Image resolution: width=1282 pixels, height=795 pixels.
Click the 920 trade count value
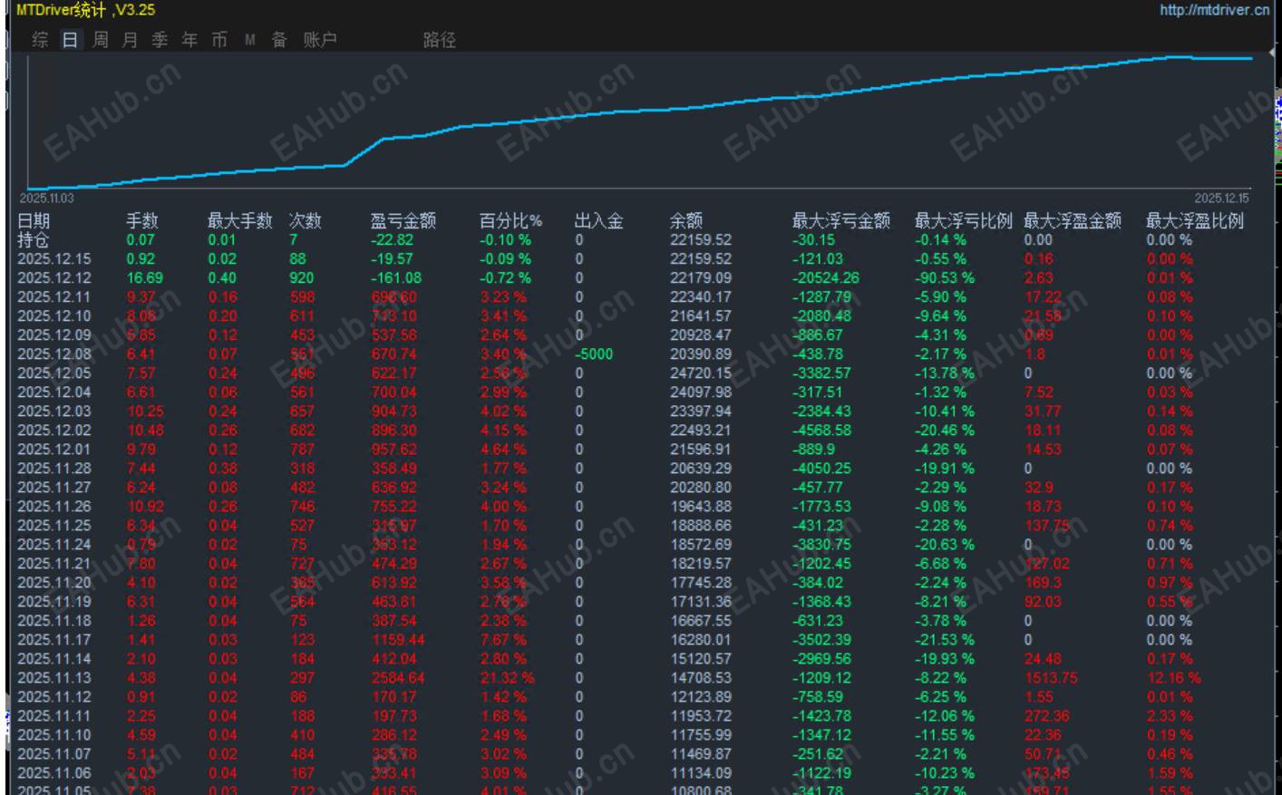[302, 278]
